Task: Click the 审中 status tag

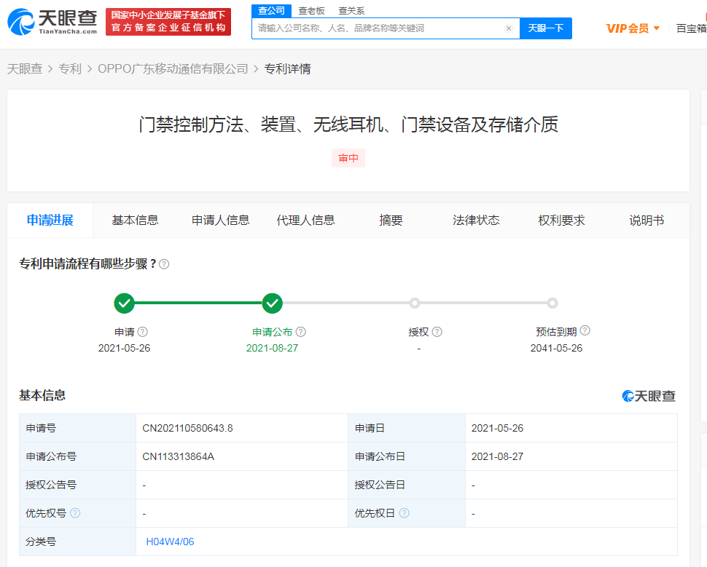Action: tap(348, 158)
